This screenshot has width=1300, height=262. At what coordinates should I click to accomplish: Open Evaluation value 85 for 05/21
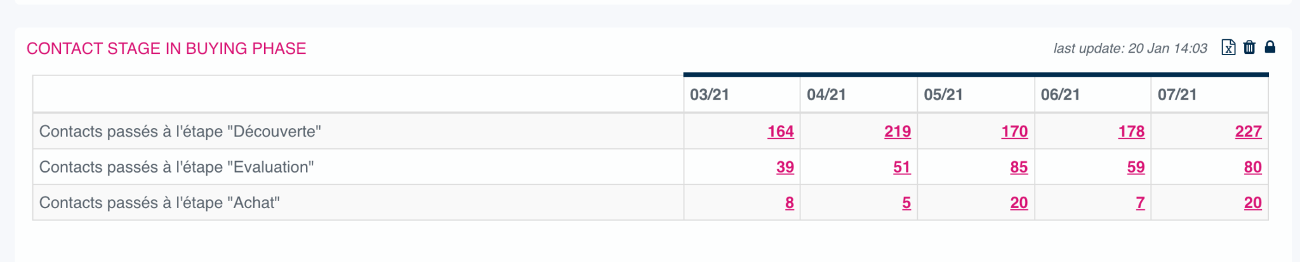tap(1018, 167)
